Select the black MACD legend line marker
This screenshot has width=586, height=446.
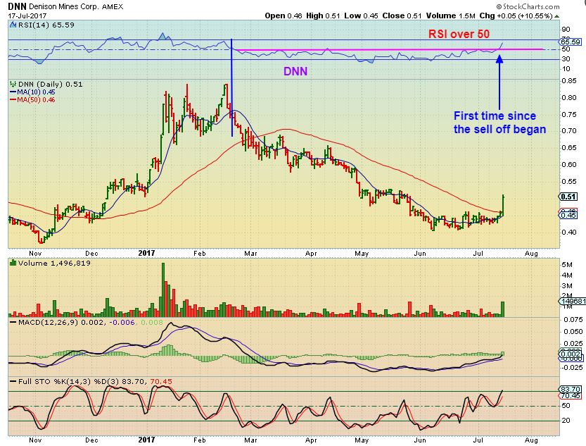tap(13, 322)
